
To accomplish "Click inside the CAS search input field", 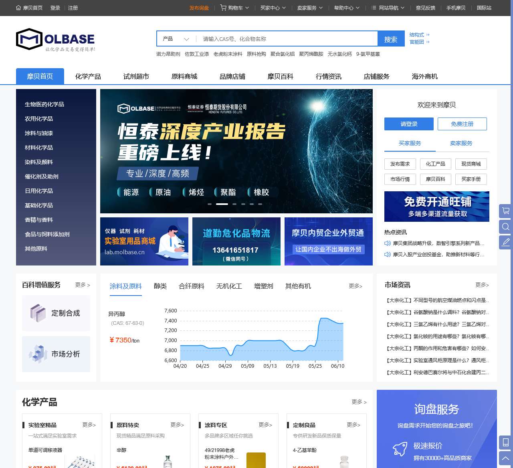I will coord(287,39).
